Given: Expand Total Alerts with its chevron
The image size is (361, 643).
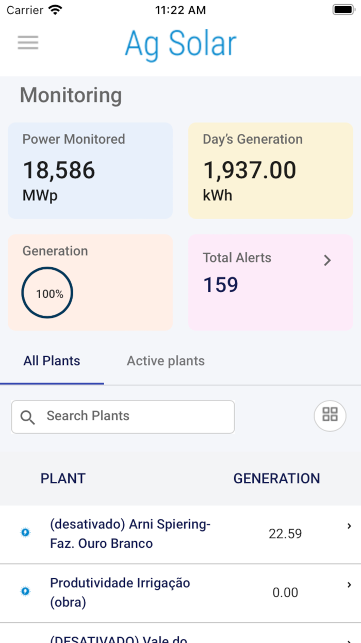Looking at the screenshot, I should tap(327, 261).
